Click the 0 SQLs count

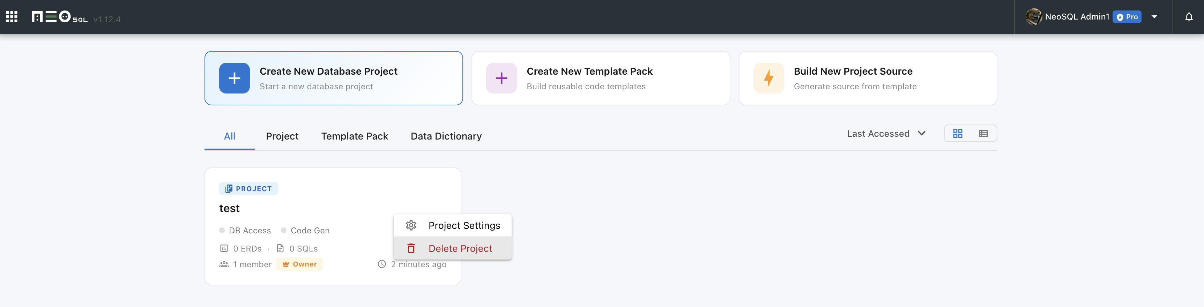pyautogui.click(x=297, y=249)
